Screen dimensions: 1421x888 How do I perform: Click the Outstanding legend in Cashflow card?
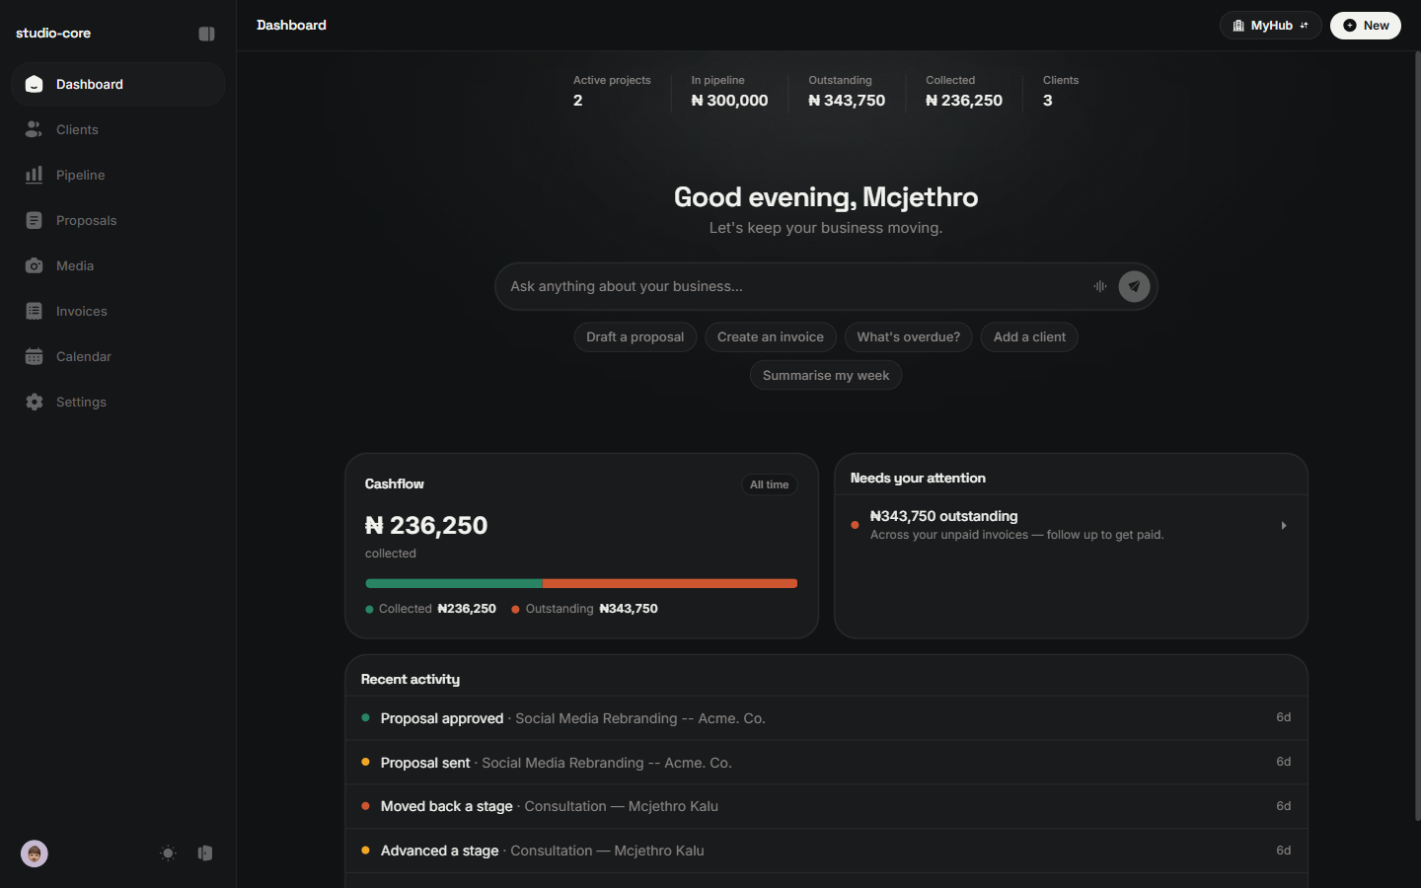point(585,609)
